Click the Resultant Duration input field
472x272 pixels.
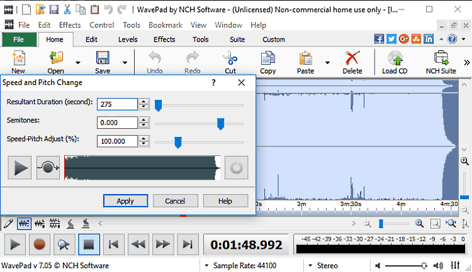pyautogui.click(x=118, y=104)
